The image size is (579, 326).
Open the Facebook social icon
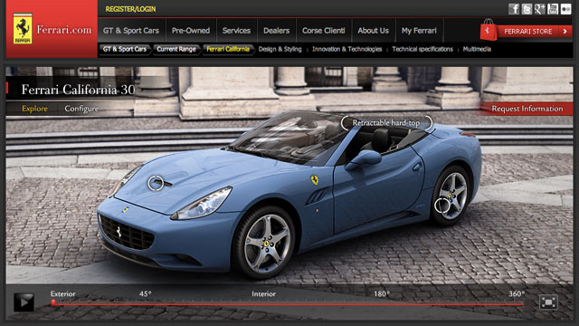pos(514,9)
